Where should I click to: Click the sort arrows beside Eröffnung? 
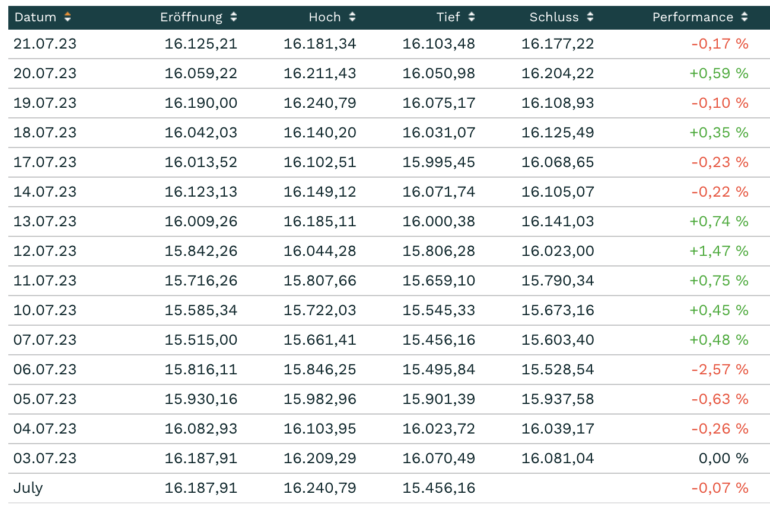[234, 17]
